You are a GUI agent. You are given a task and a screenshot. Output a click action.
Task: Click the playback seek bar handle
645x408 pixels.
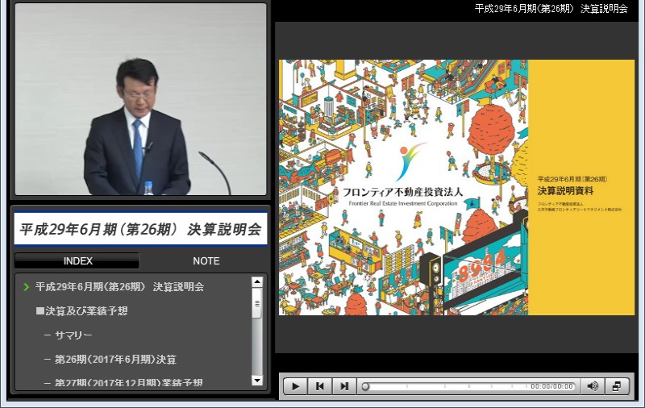click(x=365, y=386)
